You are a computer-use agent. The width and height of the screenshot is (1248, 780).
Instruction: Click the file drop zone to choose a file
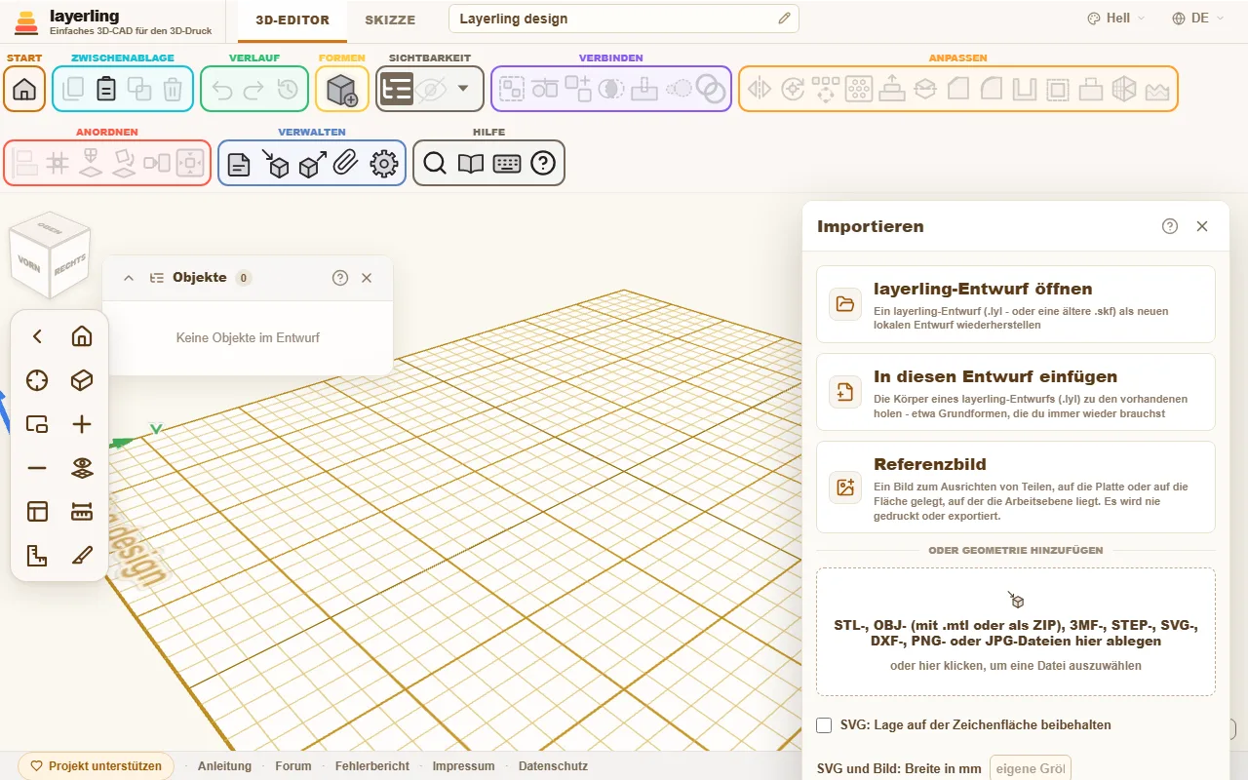(x=1016, y=632)
